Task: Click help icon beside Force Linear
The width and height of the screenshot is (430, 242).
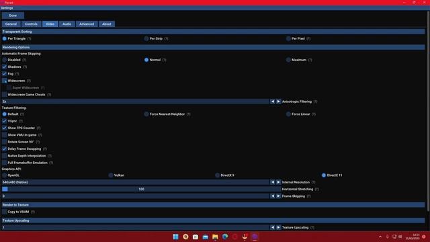Action: (x=314, y=114)
